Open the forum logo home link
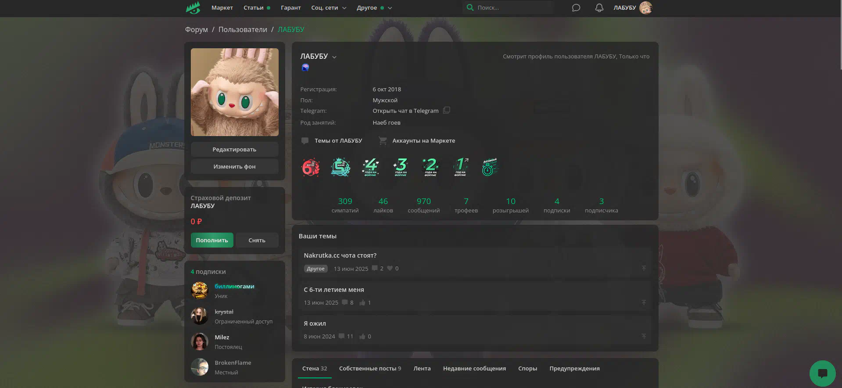Screen dimensions: 842x388 [193, 7]
